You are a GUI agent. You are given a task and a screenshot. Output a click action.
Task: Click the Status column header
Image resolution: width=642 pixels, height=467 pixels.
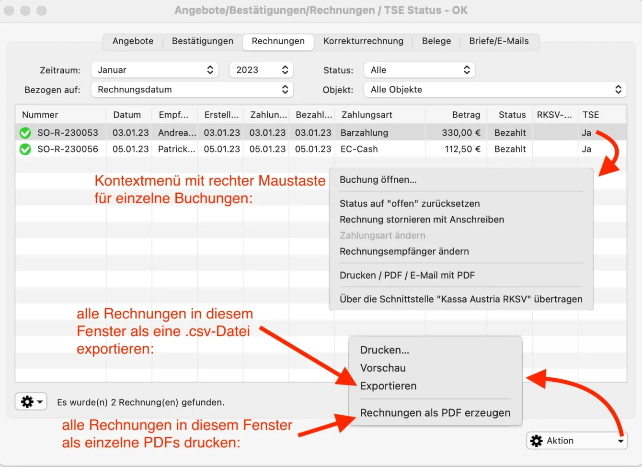coord(510,115)
